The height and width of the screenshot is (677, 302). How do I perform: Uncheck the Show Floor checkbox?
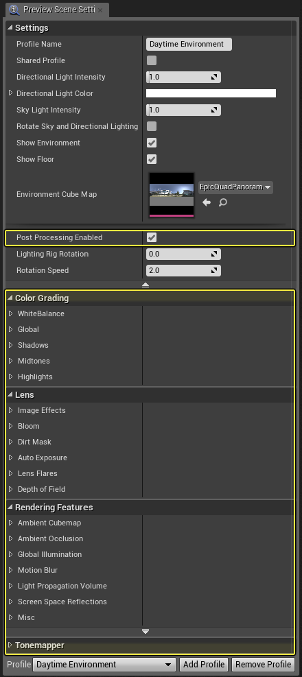[152, 159]
